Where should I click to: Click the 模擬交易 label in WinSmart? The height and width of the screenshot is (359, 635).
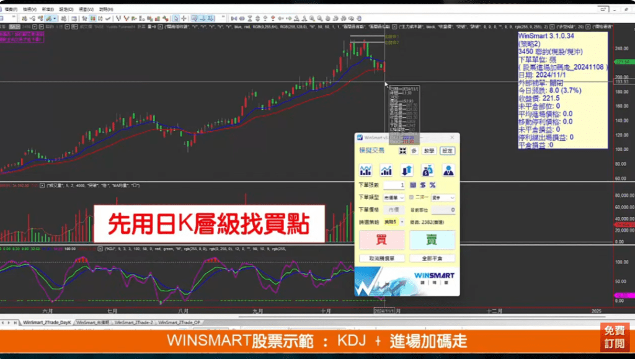(372, 151)
